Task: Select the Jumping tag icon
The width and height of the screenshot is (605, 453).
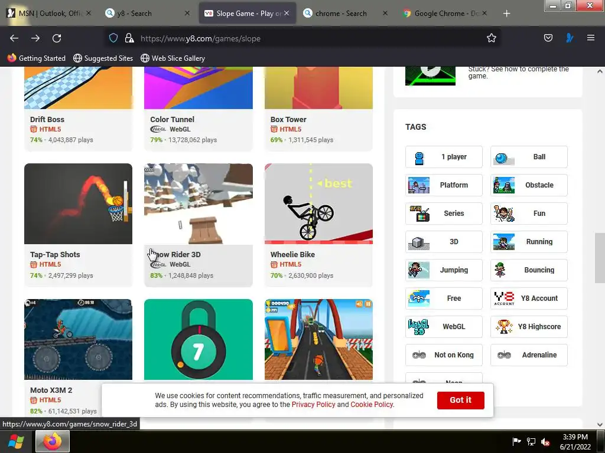Action: point(419,270)
